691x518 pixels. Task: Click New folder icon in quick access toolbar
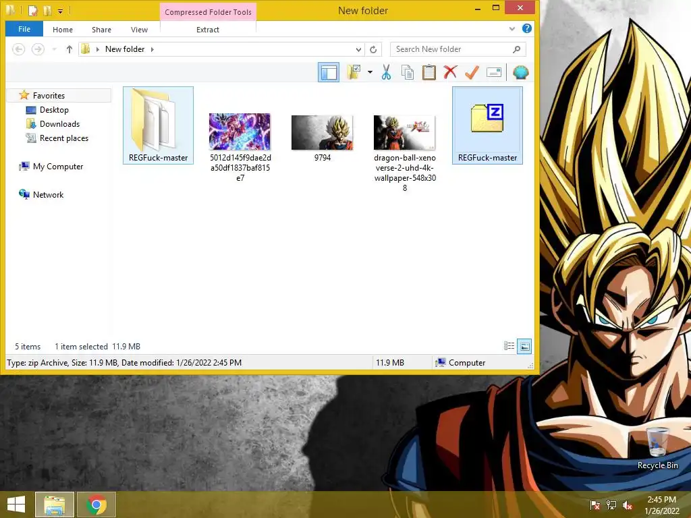click(x=47, y=10)
